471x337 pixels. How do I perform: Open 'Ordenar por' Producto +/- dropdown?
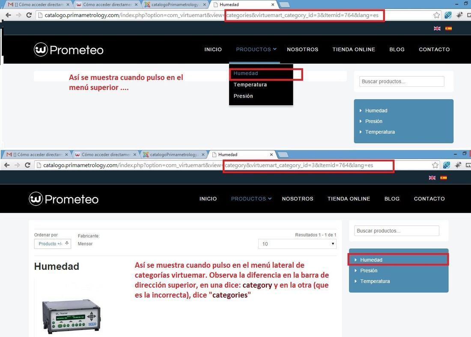tap(53, 244)
